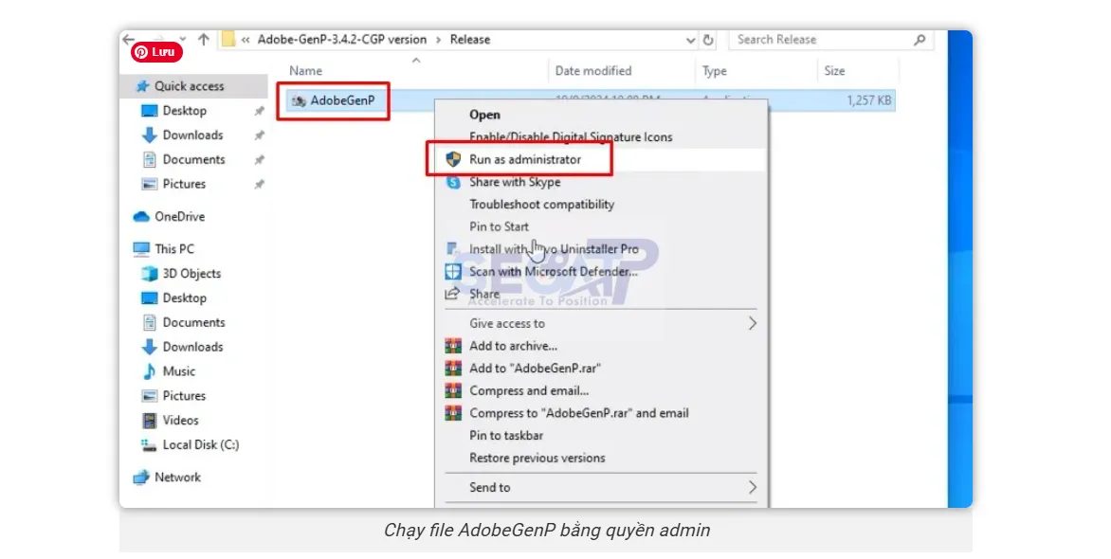
Task: Open Downloads under This PC
Action: click(x=192, y=347)
